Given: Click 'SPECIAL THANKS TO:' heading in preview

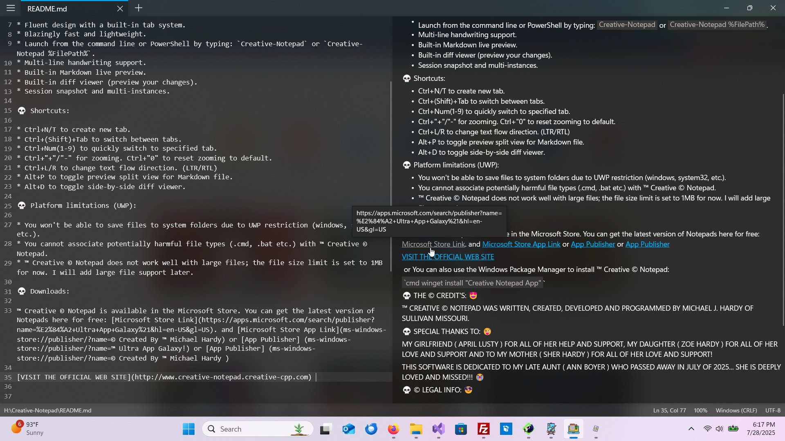Looking at the screenshot, I should tap(447, 332).
